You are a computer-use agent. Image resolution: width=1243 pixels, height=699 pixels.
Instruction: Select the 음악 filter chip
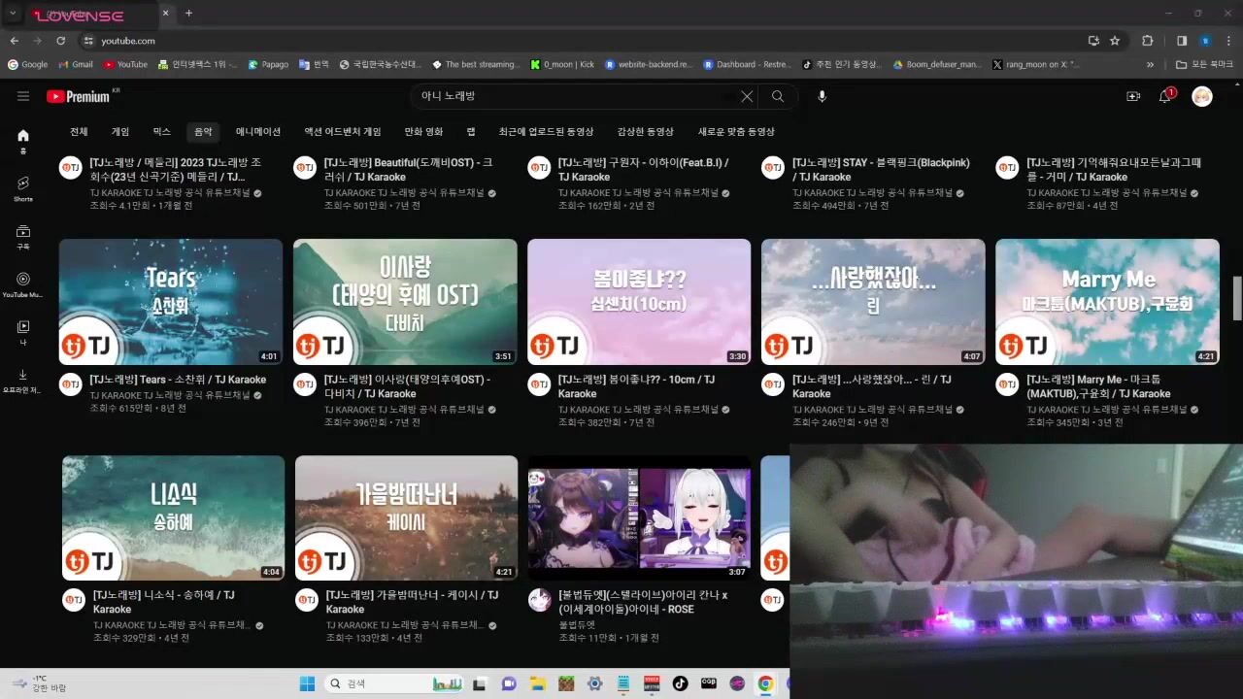tap(203, 132)
